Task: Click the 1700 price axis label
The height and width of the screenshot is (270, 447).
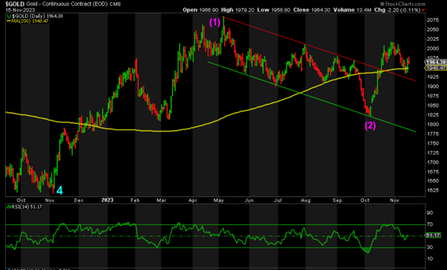Action: [433, 163]
